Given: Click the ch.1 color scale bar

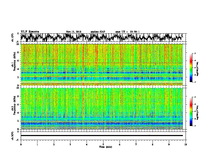Looking at the screenshot, I should point(191,68).
